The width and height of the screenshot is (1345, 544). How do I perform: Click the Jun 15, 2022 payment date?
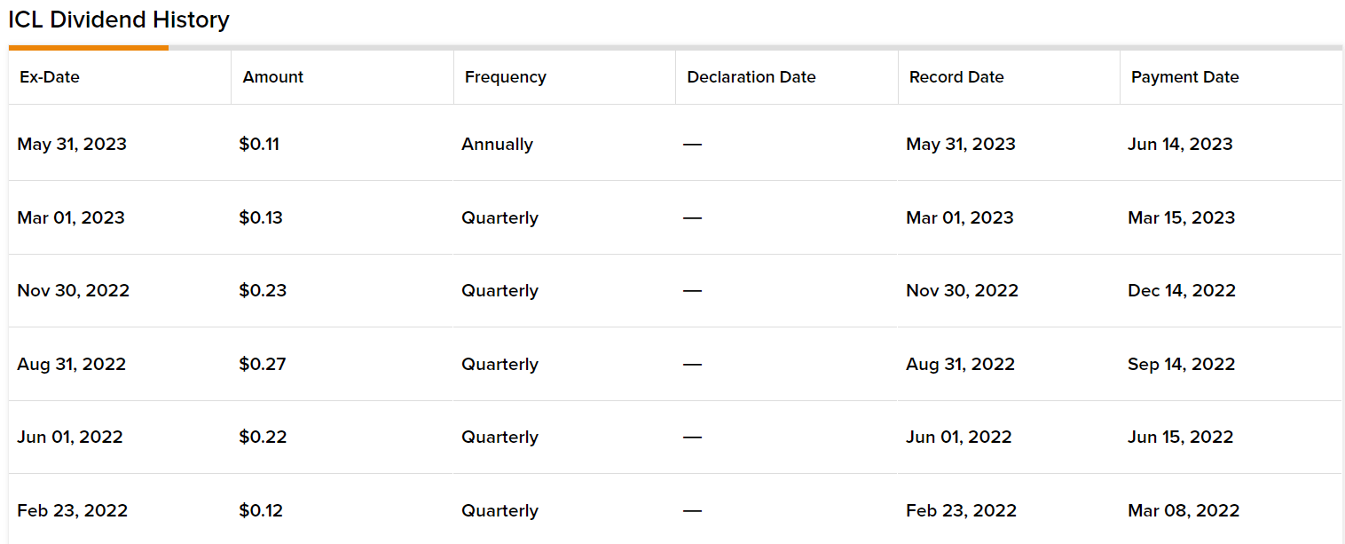pos(1181,437)
